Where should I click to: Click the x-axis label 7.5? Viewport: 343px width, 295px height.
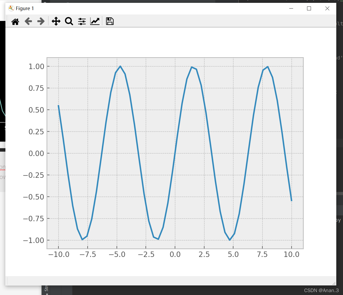(x=262, y=254)
